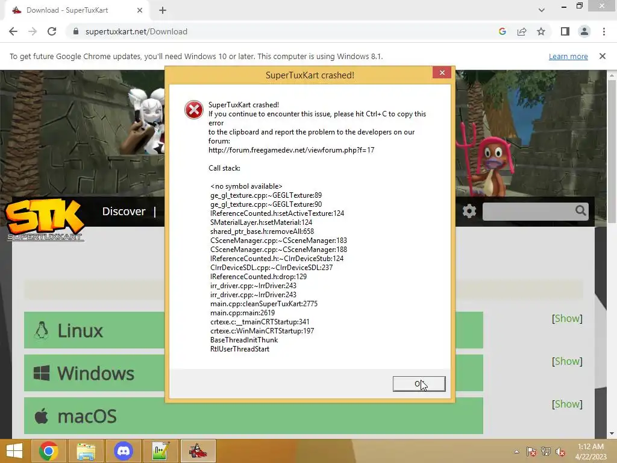Click 'SMaterialLayer.h:setMaterial:124' stack line

coord(262,222)
